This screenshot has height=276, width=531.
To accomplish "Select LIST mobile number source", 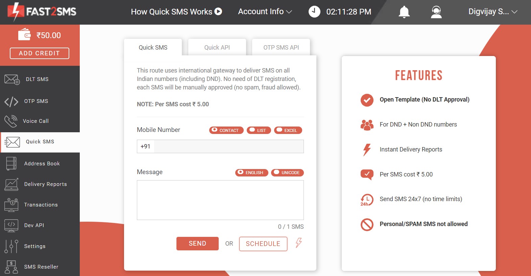I will tap(259, 130).
